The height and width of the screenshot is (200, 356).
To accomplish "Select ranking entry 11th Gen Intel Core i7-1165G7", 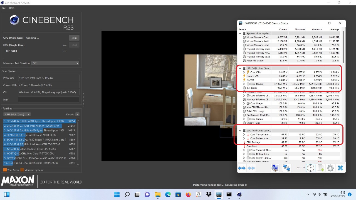I will [x=39, y=158].
